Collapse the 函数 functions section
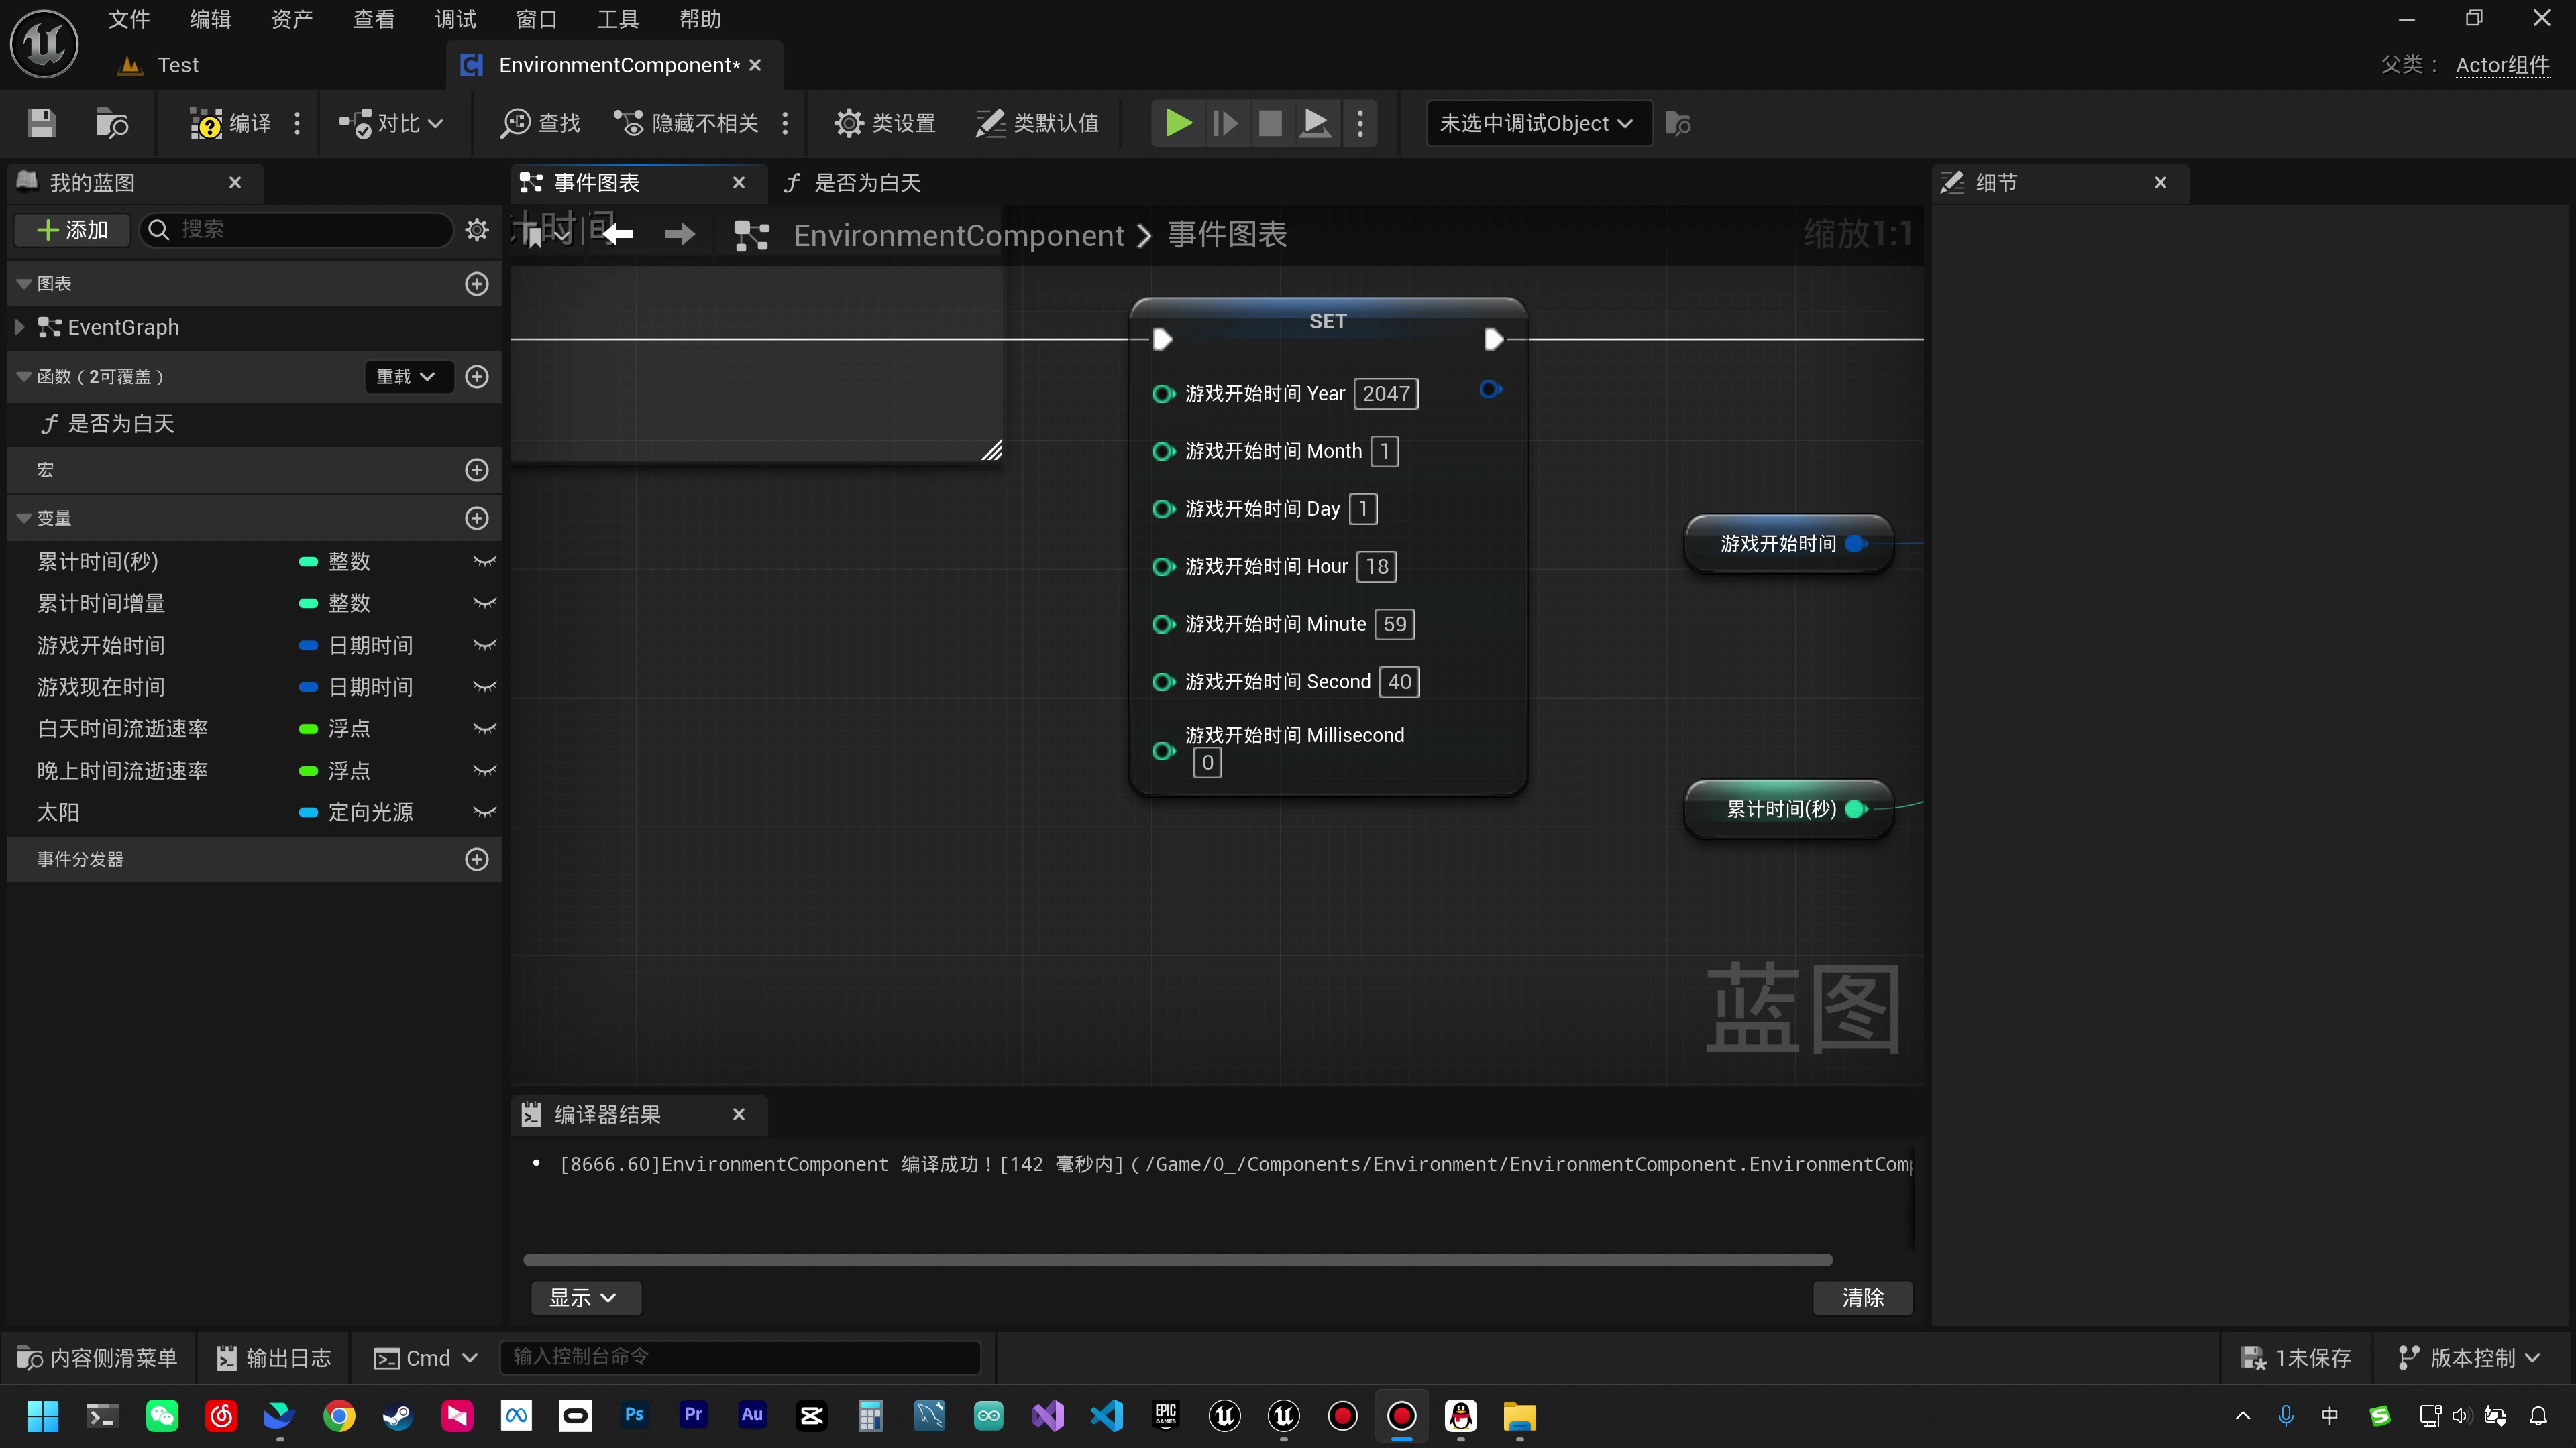The image size is (2576, 1448). 24,377
